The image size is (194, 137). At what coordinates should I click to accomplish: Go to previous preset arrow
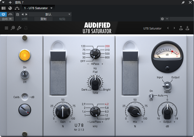click(168, 28)
